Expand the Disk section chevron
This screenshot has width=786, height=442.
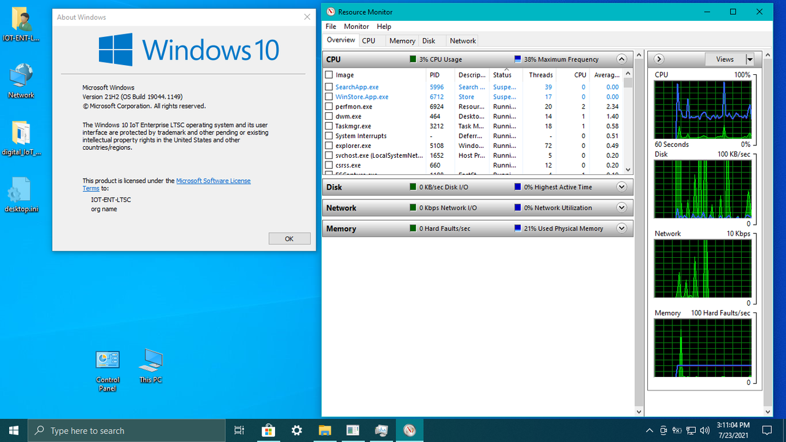point(621,187)
